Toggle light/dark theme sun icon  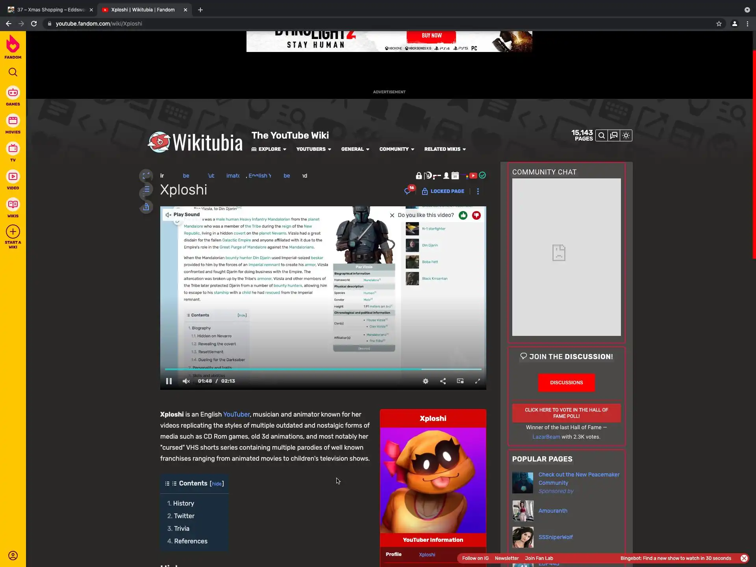[626, 135]
